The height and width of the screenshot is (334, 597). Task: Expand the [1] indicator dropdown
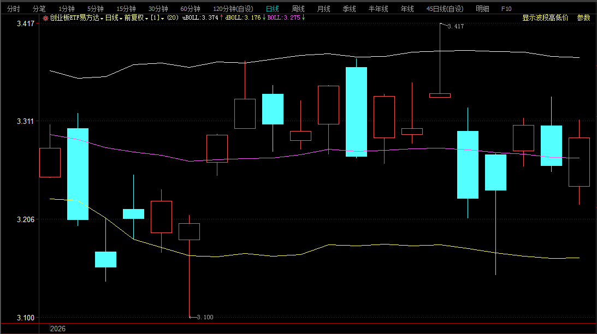coord(158,18)
